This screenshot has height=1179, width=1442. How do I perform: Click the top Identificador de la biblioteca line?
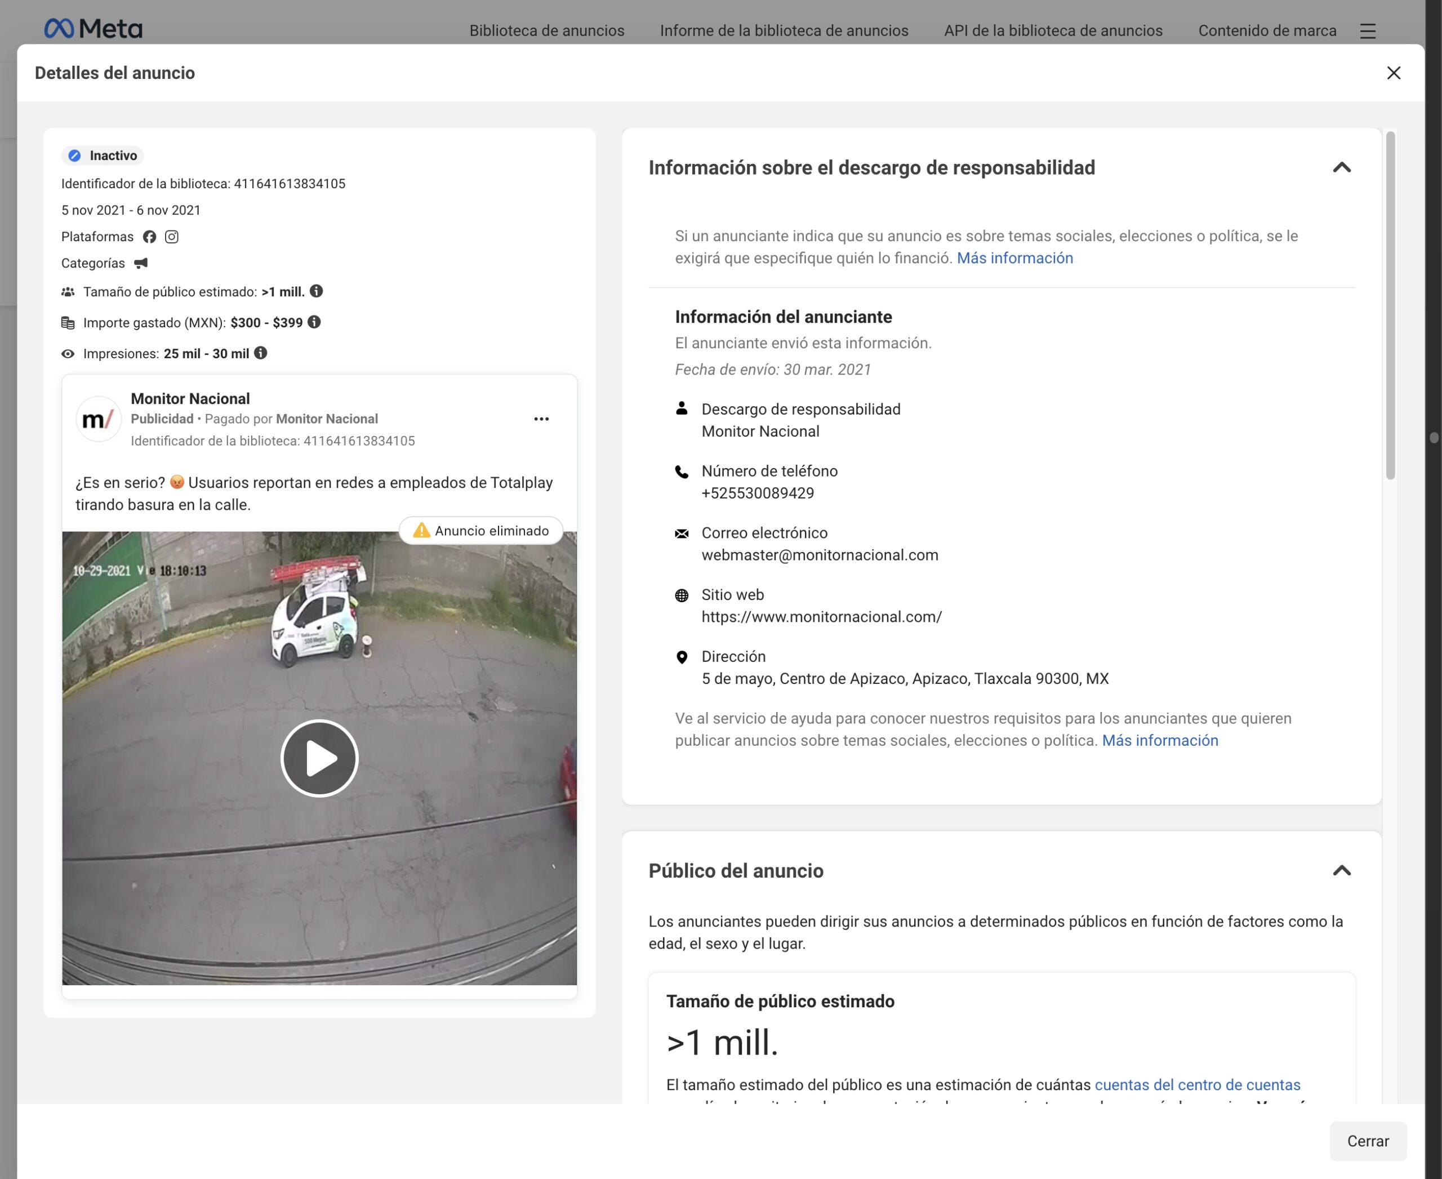coord(203,184)
